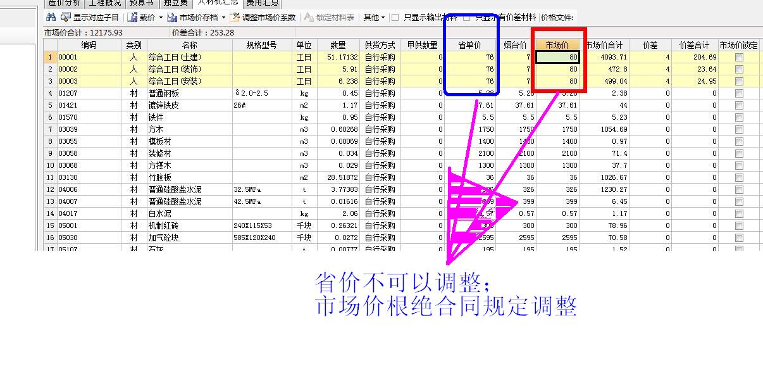
Task: Tick 市场价锁定 checkbox for 普通钢板 row
Action: pos(739,93)
